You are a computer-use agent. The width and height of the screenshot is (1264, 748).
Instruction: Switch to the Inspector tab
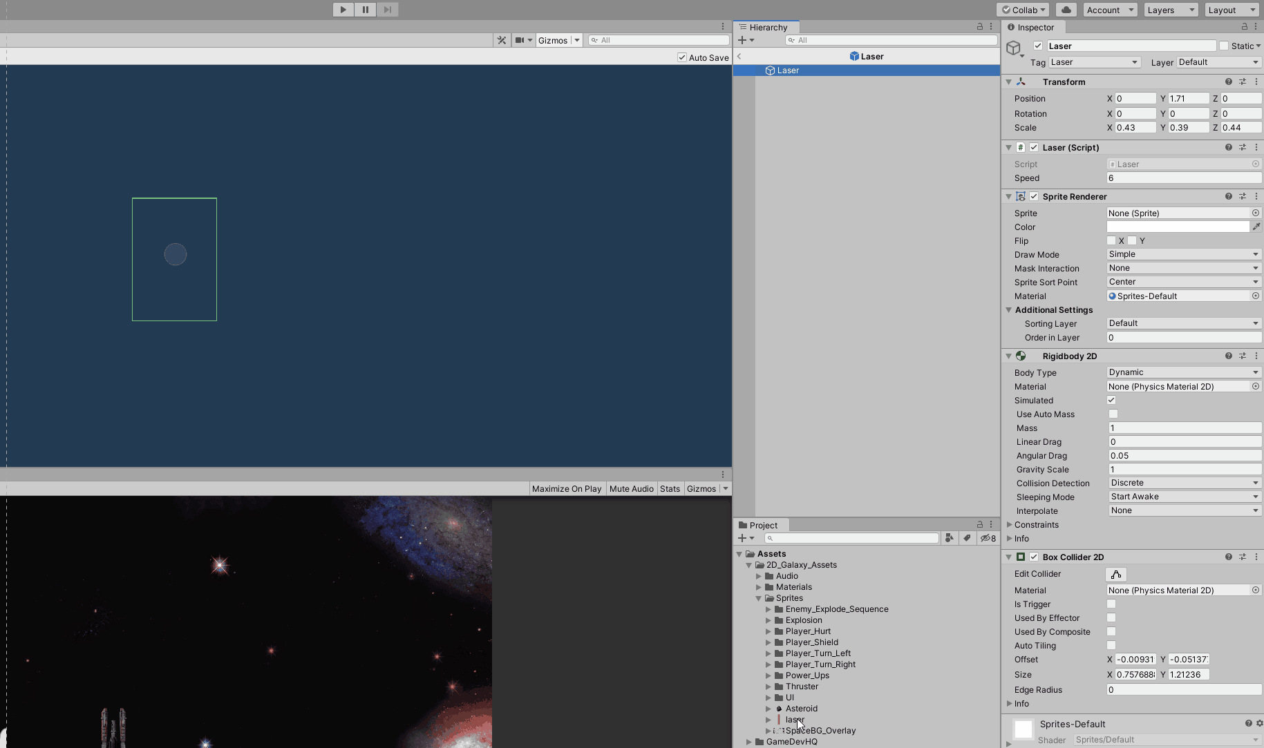(x=1034, y=28)
